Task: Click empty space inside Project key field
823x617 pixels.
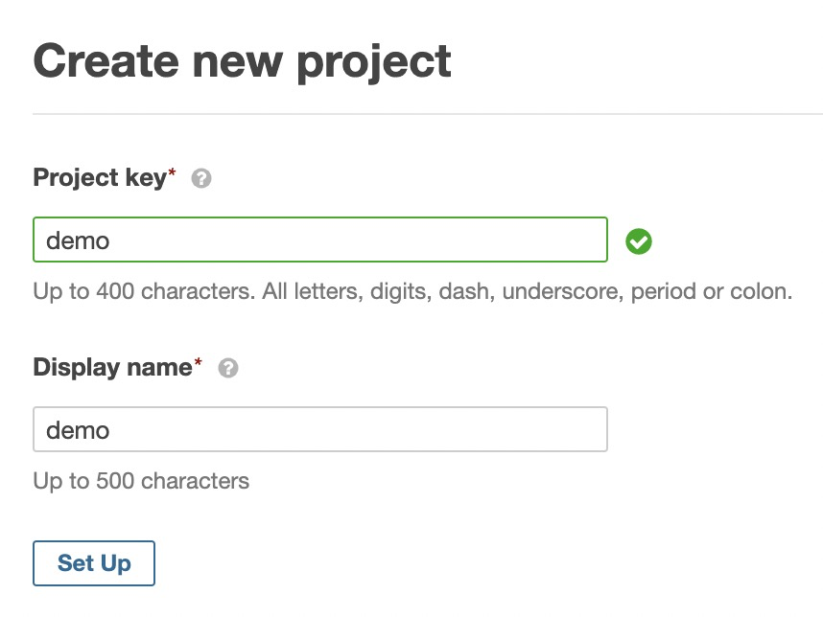Action: (x=384, y=240)
